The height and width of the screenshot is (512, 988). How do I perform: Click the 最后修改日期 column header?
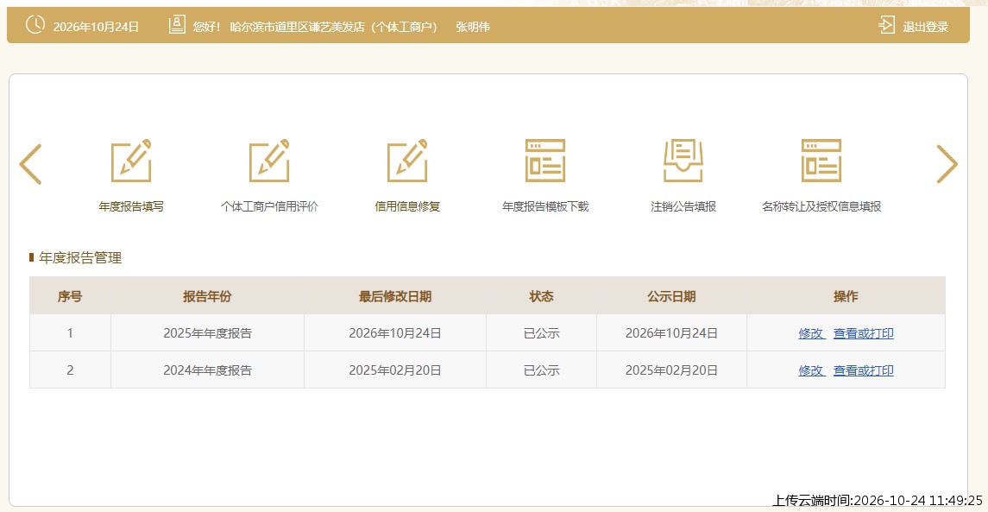(x=395, y=296)
